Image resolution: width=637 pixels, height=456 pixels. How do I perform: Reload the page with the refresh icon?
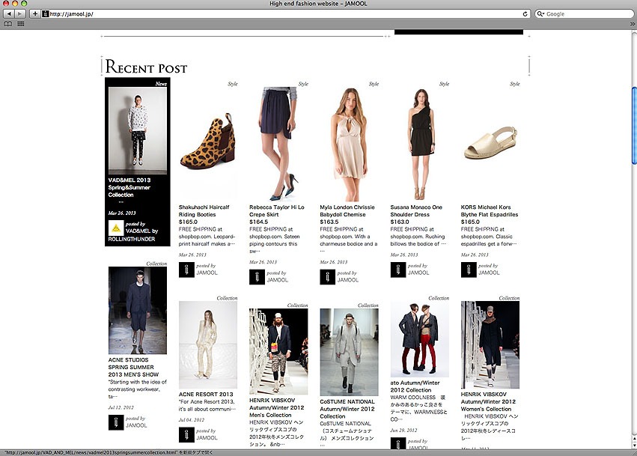[x=525, y=13]
